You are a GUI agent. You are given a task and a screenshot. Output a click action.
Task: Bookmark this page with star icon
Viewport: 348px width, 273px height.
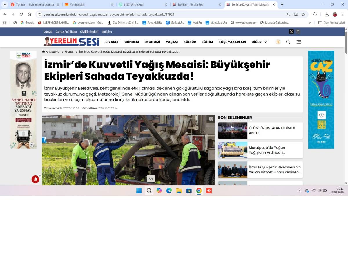303,14
